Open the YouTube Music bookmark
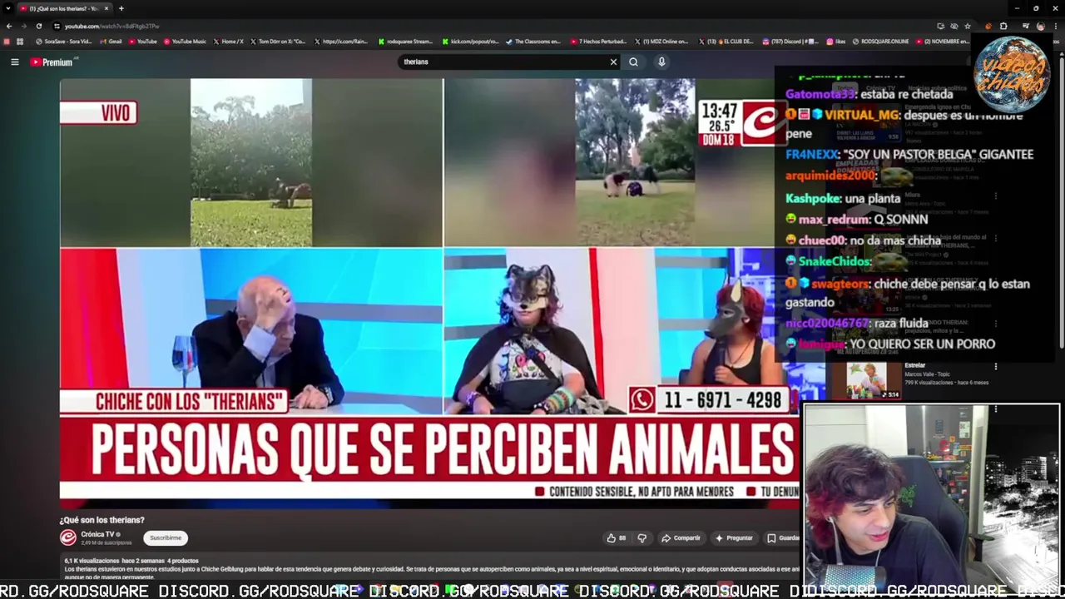This screenshot has width=1065, height=599. point(185,42)
